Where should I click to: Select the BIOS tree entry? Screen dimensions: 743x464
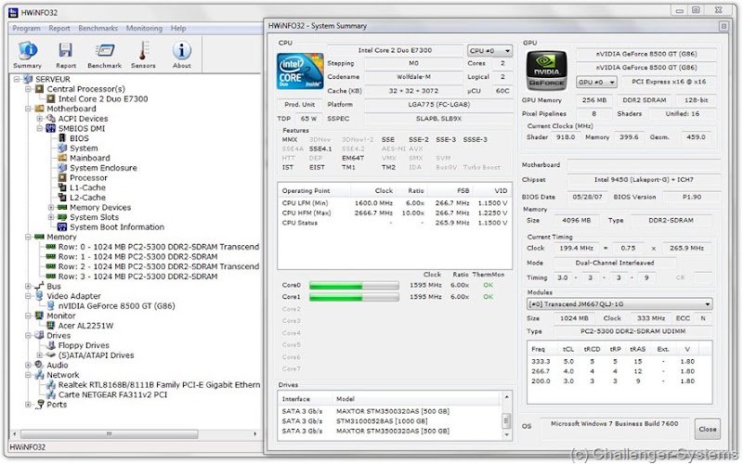point(79,138)
